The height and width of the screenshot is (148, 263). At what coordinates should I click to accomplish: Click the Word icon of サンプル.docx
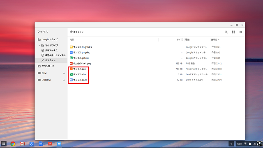(71, 80)
